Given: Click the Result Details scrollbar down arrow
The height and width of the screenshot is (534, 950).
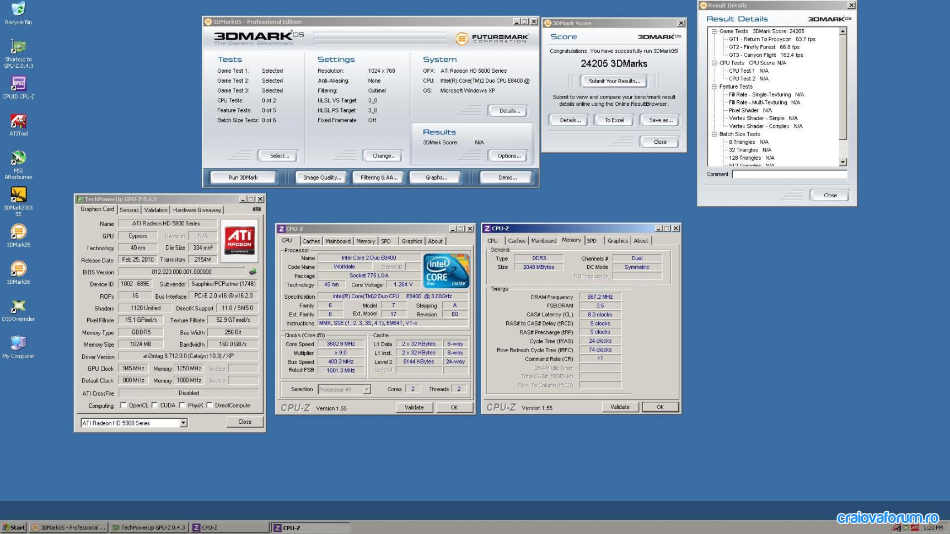Looking at the screenshot, I should point(843,162).
